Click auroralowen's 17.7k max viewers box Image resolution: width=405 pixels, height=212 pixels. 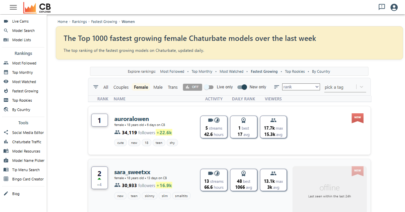coord(273,127)
